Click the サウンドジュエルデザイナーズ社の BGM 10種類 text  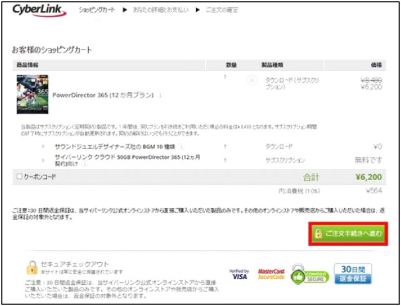(x=114, y=147)
